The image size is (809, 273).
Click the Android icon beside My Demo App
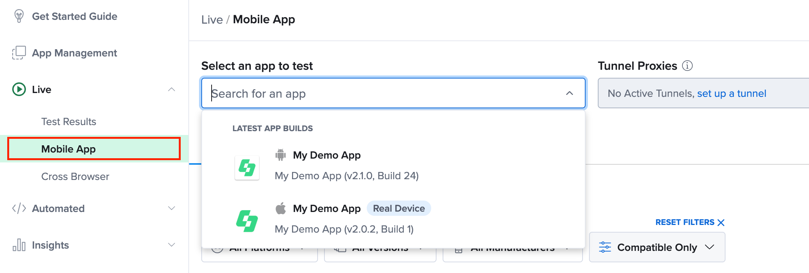[281, 155]
